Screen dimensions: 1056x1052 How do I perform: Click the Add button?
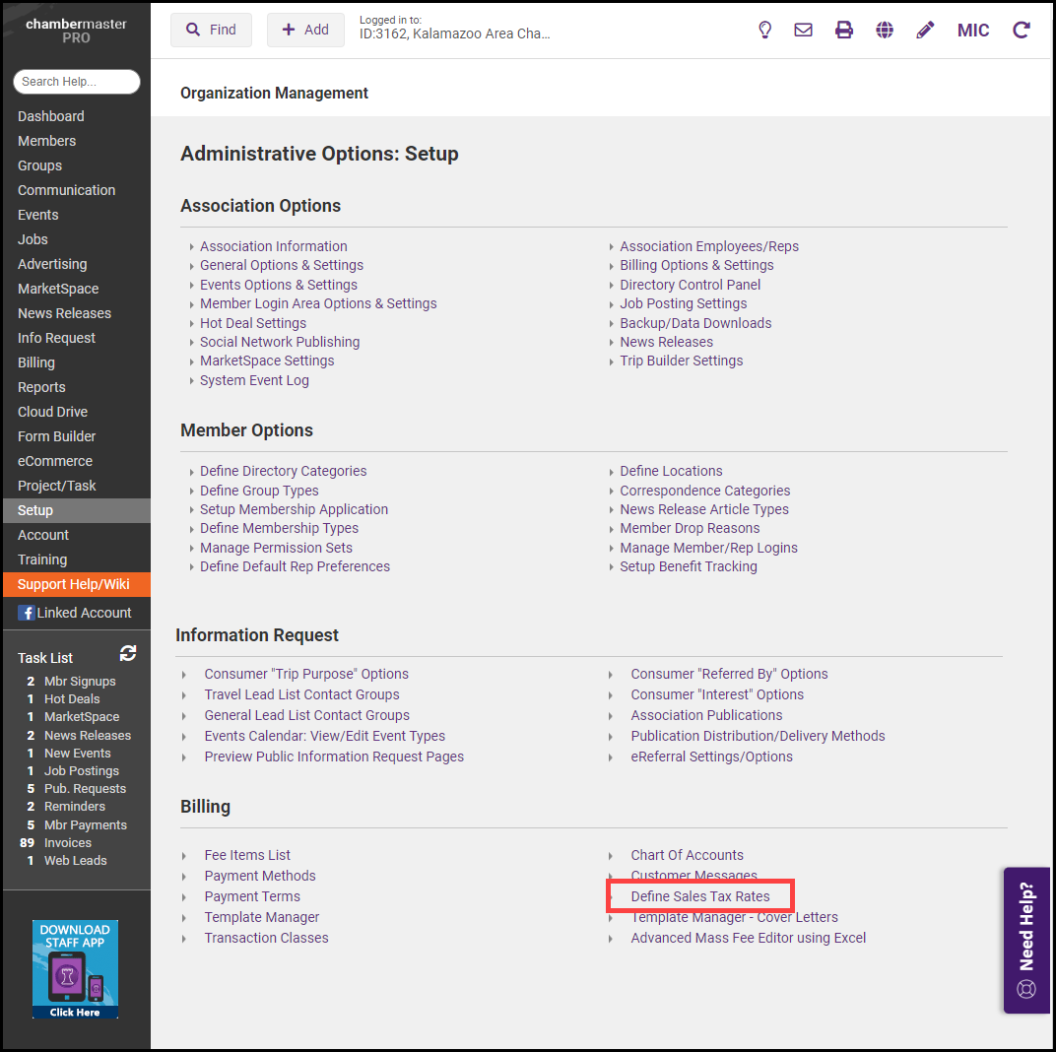click(x=305, y=30)
